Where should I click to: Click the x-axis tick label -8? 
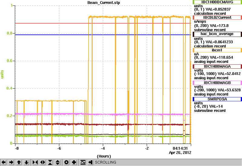[x=17, y=148]
